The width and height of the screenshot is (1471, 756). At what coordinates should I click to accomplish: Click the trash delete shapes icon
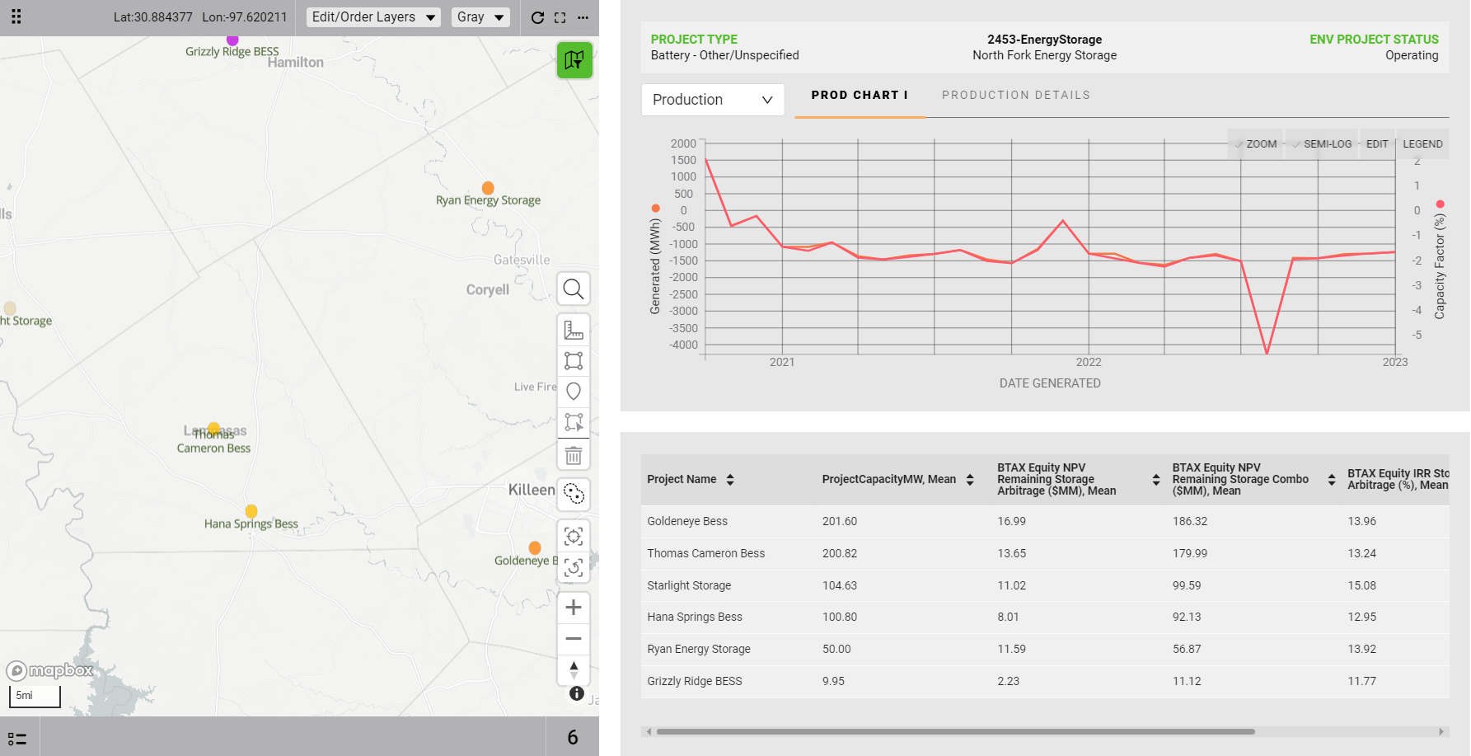574,455
